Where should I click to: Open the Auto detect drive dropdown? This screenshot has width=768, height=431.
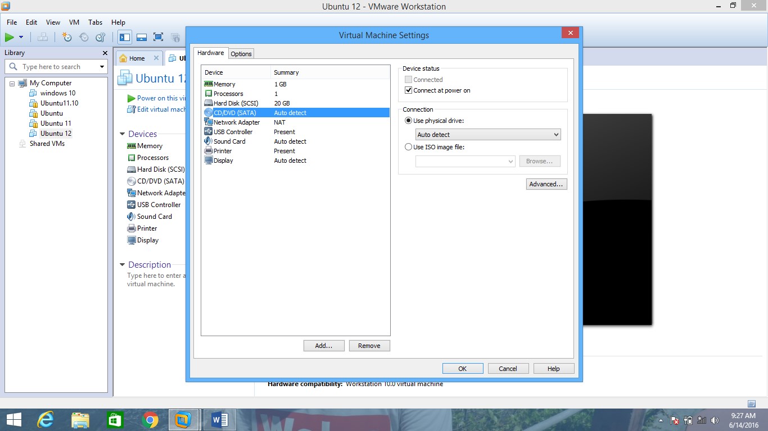pyautogui.click(x=555, y=135)
